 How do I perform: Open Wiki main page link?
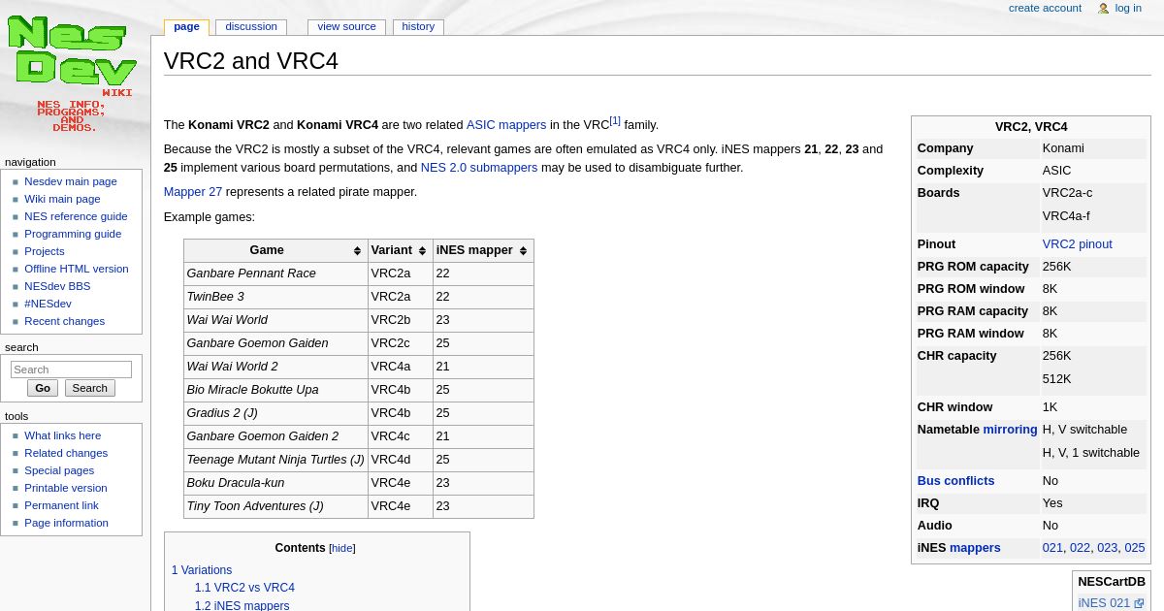(x=62, y=199)
